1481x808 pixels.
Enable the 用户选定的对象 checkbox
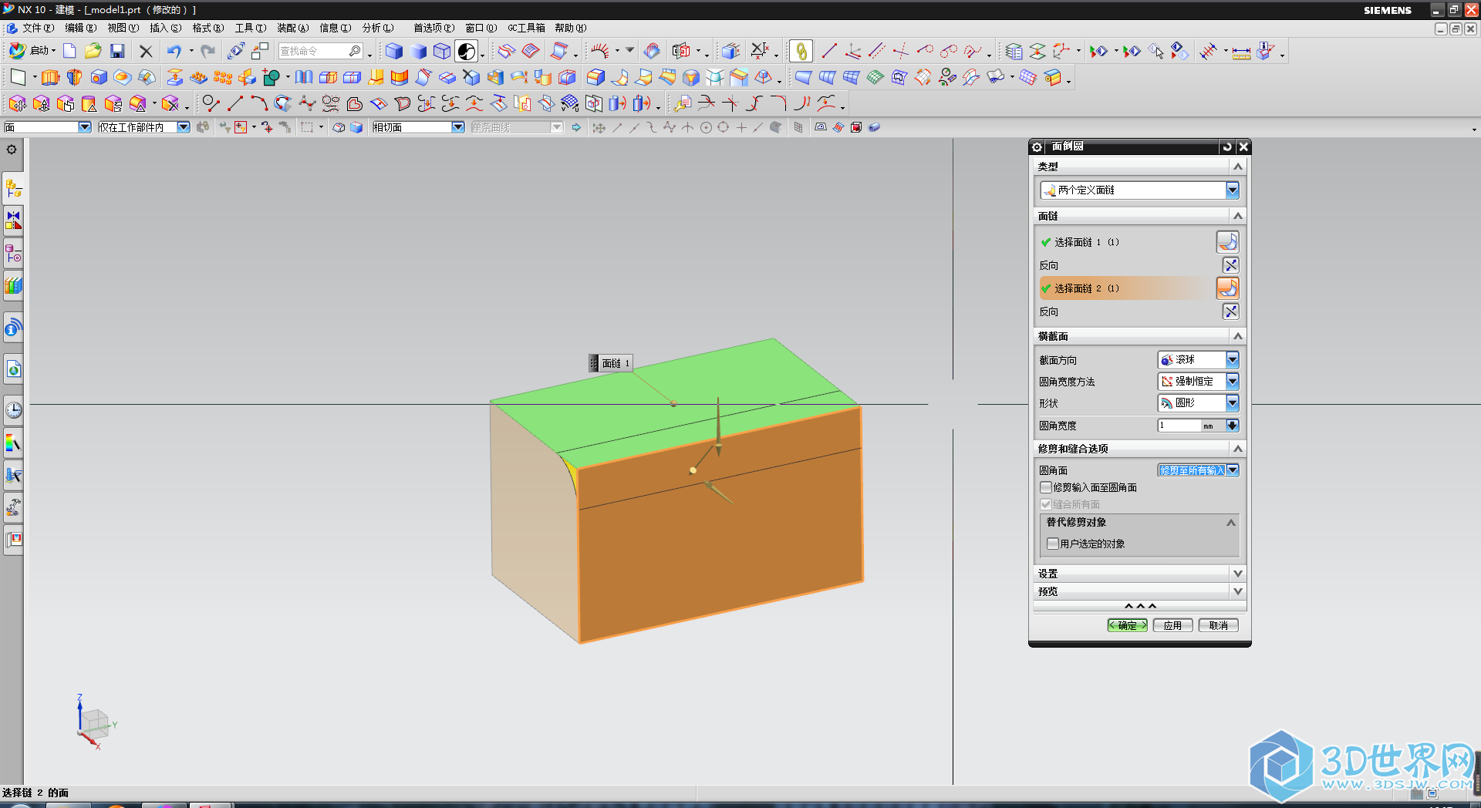1053,544
